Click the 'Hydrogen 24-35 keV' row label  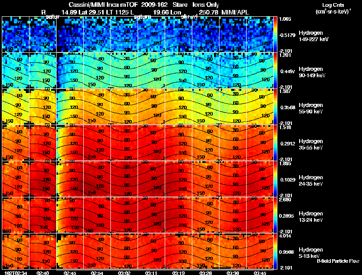click(x=311, y=181)
